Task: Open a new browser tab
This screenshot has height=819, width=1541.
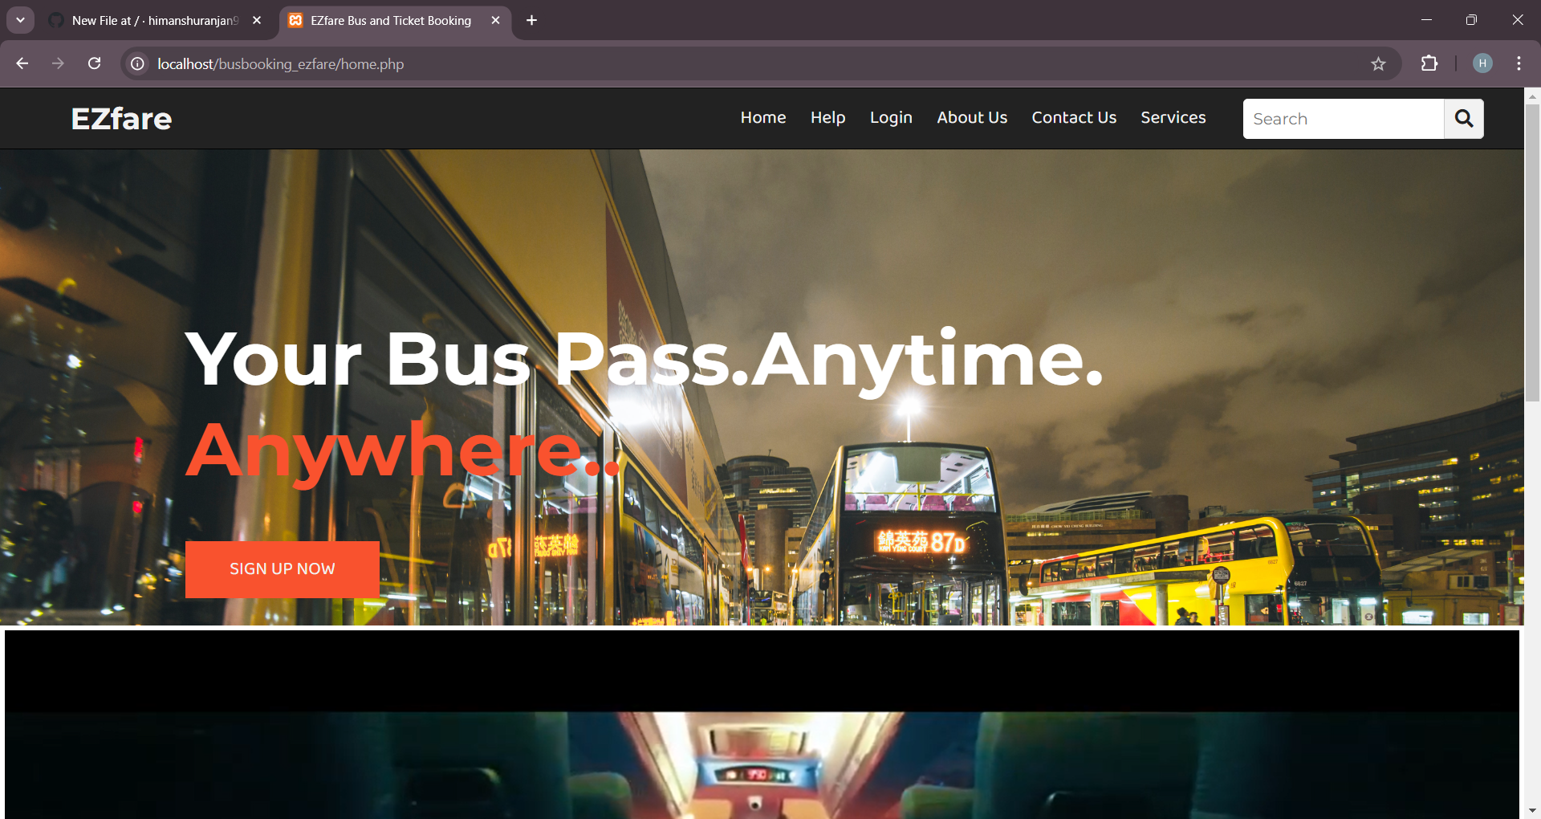Action: coord(531,20)
